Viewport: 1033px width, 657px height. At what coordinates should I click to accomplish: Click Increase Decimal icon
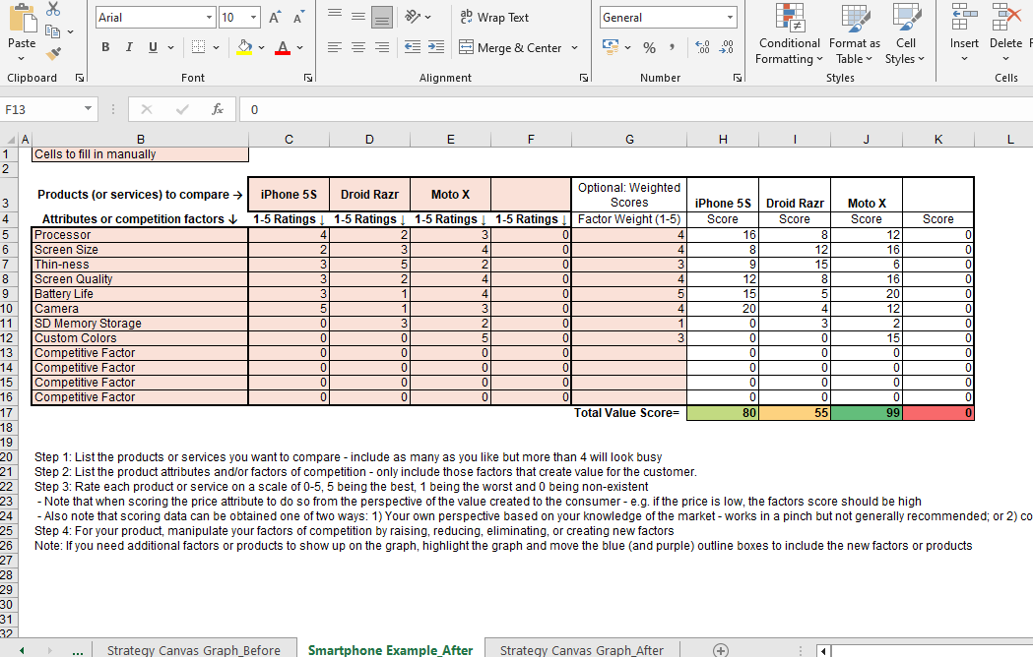[702, 47]
